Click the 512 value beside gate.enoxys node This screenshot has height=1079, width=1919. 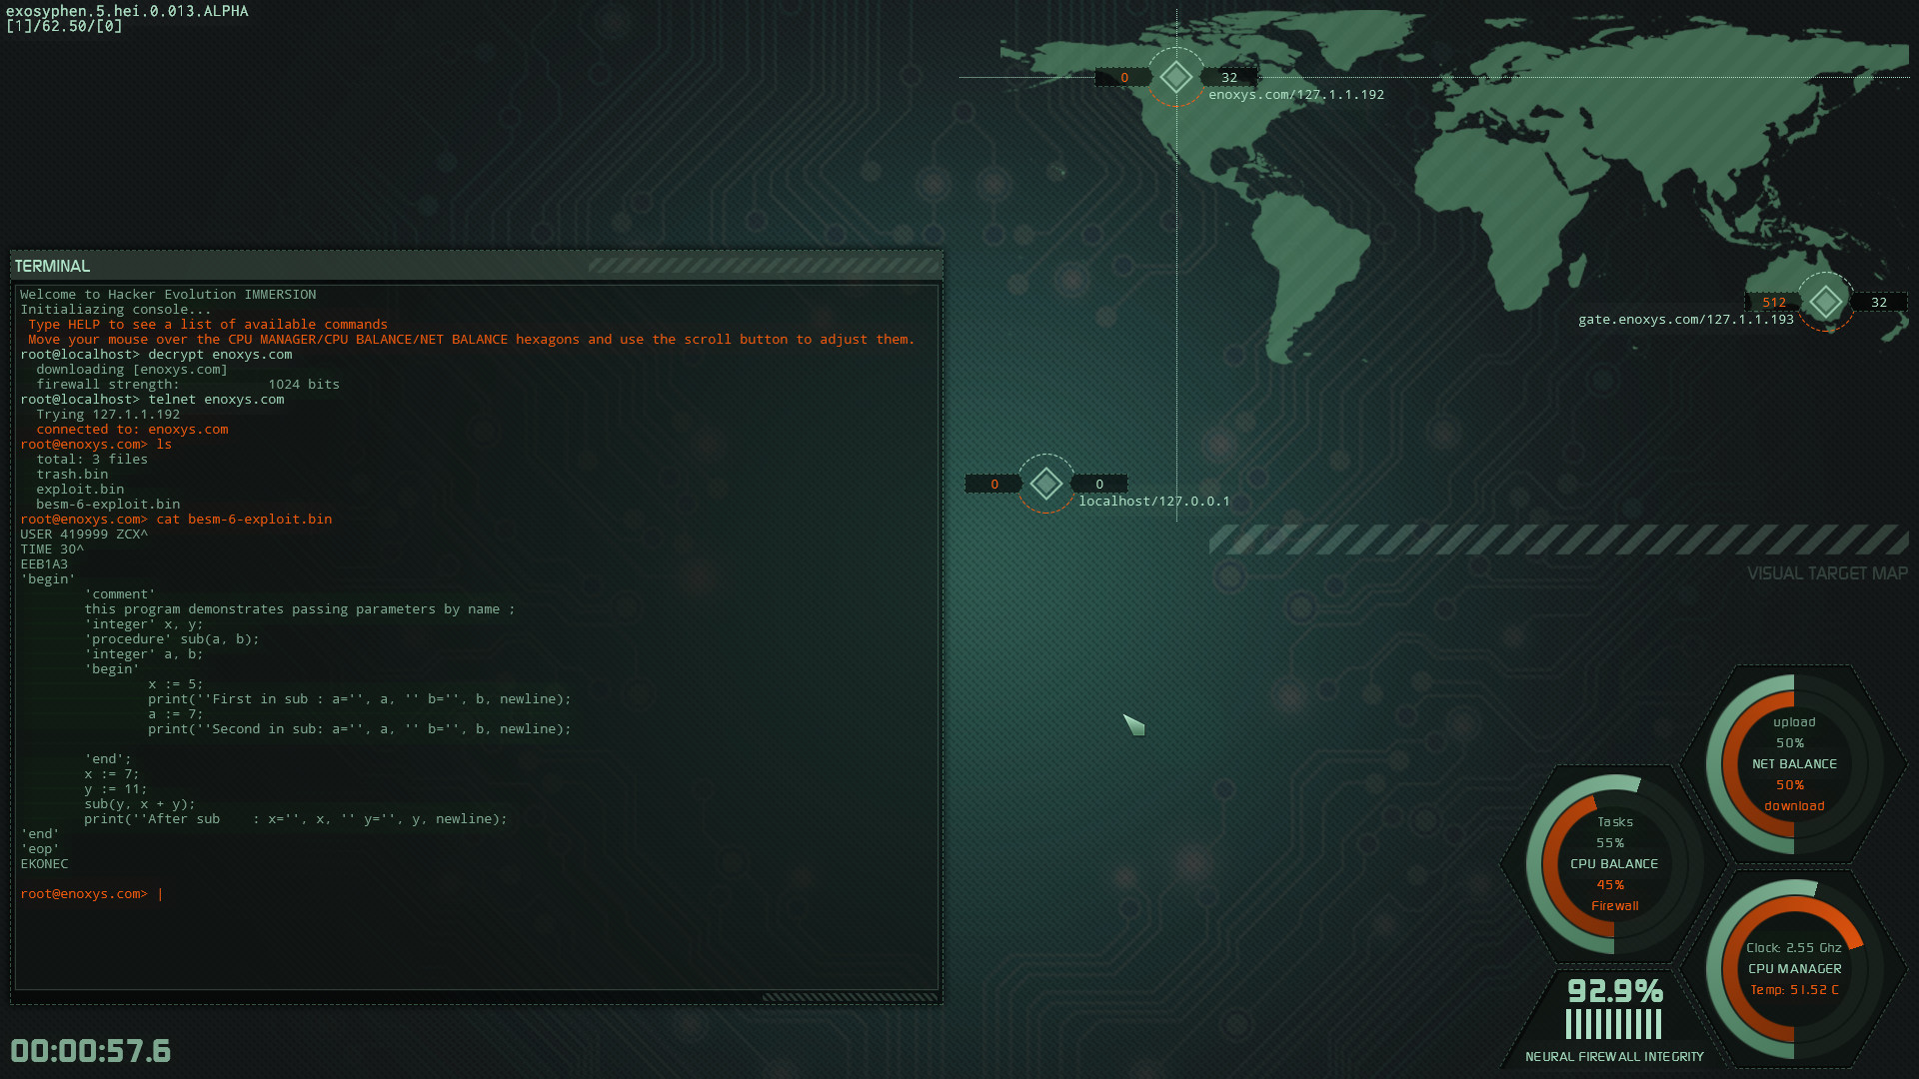(x=1774, y=303)
